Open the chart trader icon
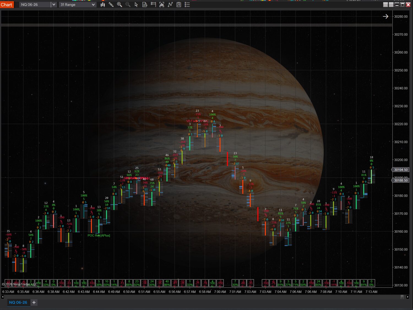 [x=153, y=5]
